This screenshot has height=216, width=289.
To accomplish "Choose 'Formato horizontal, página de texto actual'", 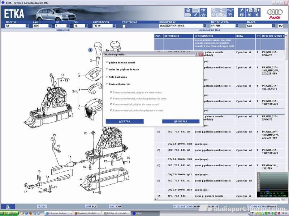I will 111,93.
